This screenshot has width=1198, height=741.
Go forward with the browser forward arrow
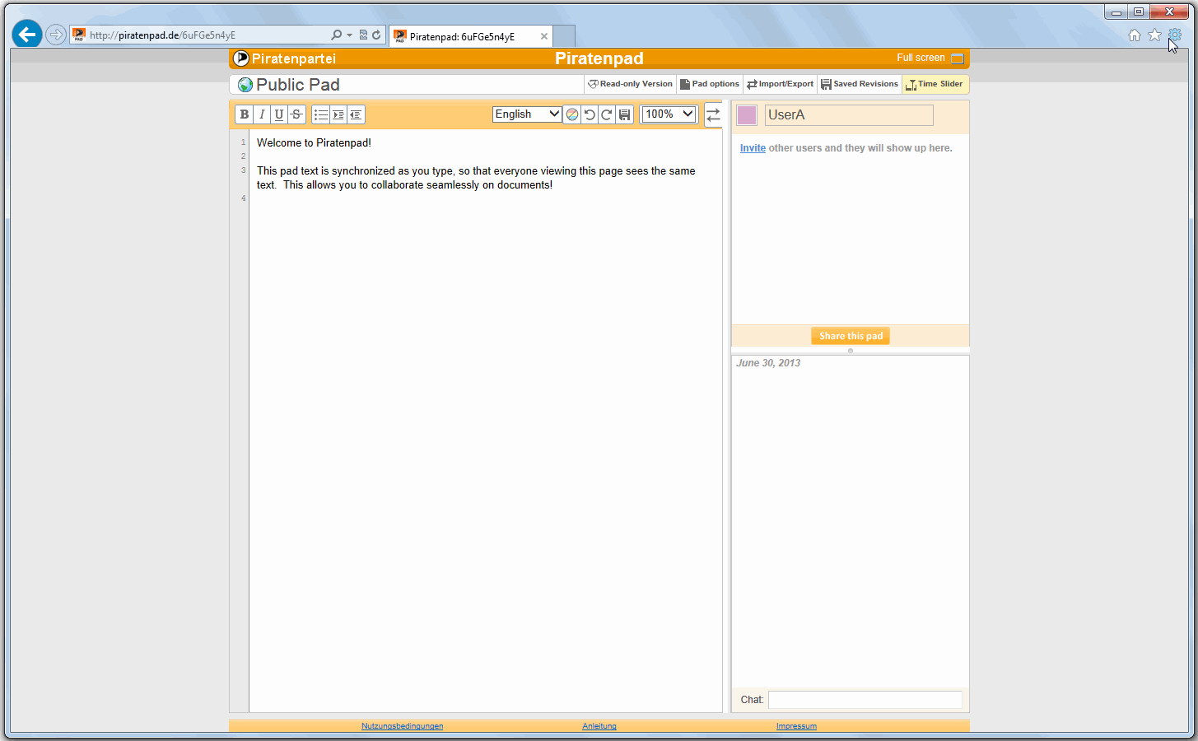point(56,35)
